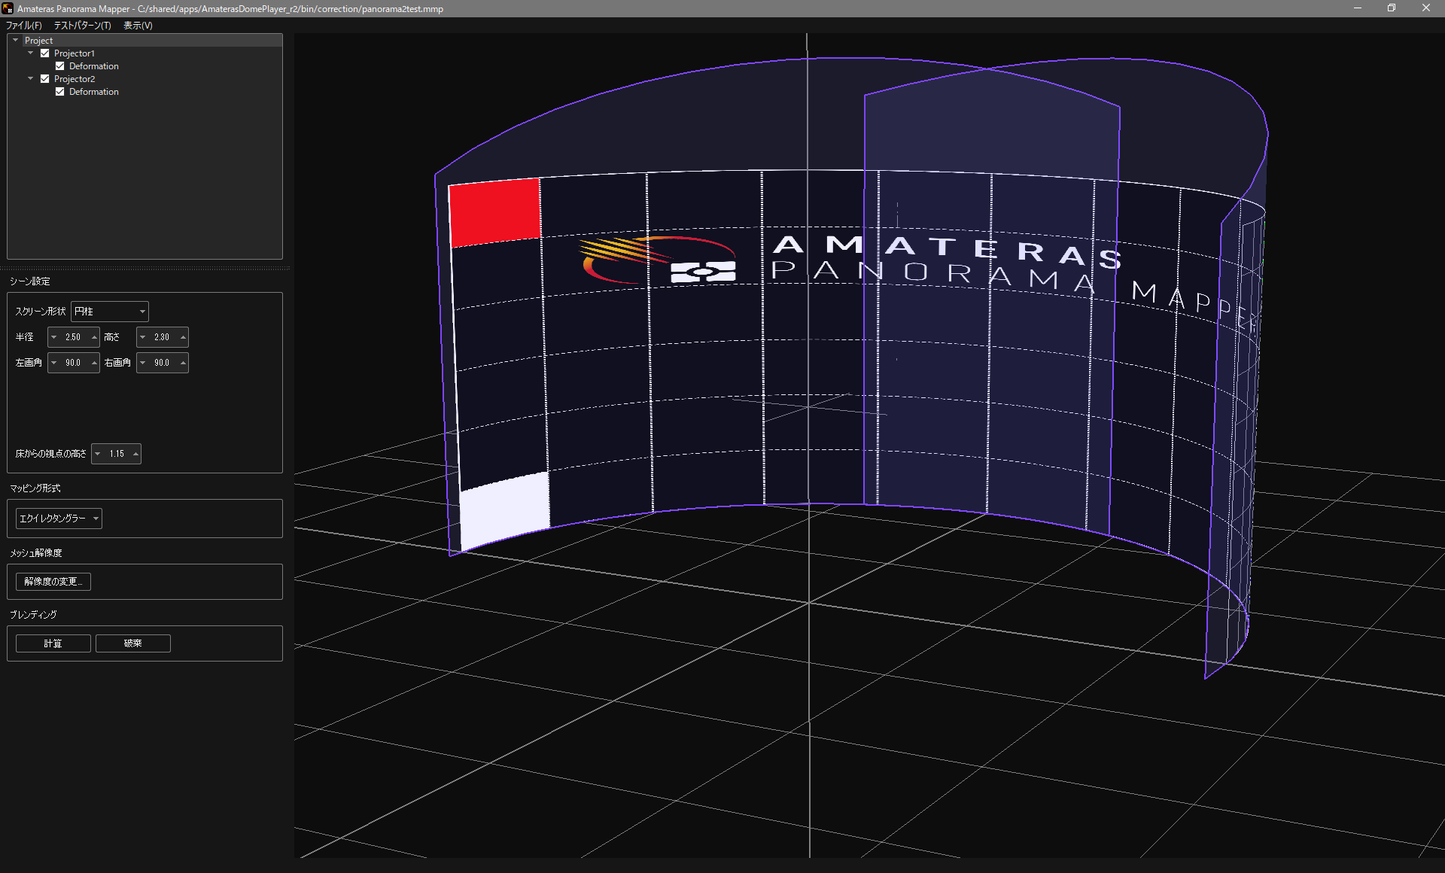Increase the 左画角 value with up arrow

(94, 363)
